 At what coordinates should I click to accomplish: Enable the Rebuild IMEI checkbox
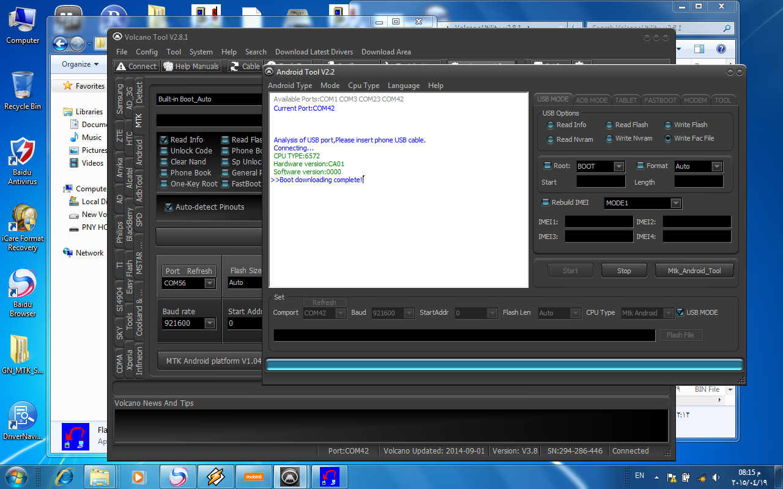546,202
